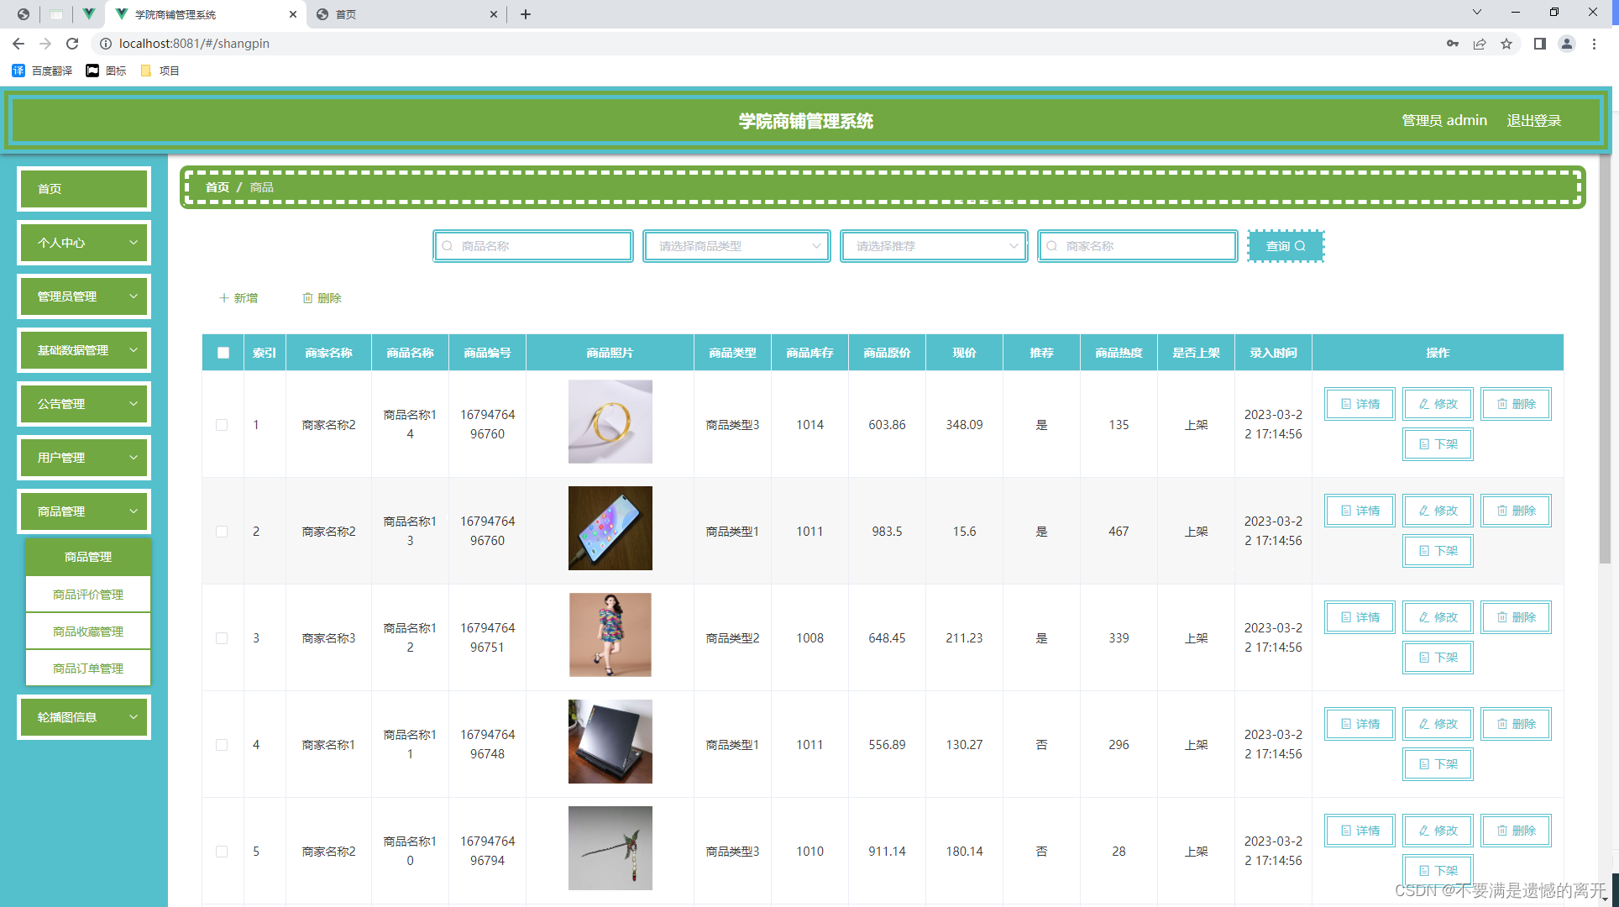Bookmark this page with the star icon

coord(1506,44)
